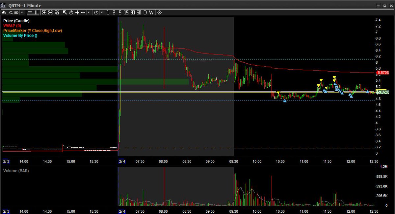The height and width of the screenshot is (214, 395).
Task: Minimize the chart window
Action: [x=378, y=6]
